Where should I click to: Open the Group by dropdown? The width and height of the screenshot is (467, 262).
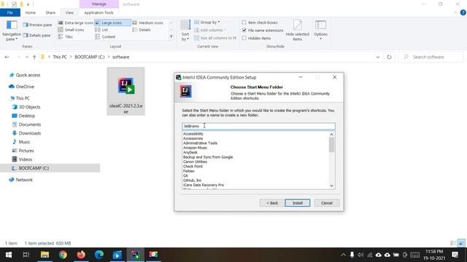(x=207, y=23)
